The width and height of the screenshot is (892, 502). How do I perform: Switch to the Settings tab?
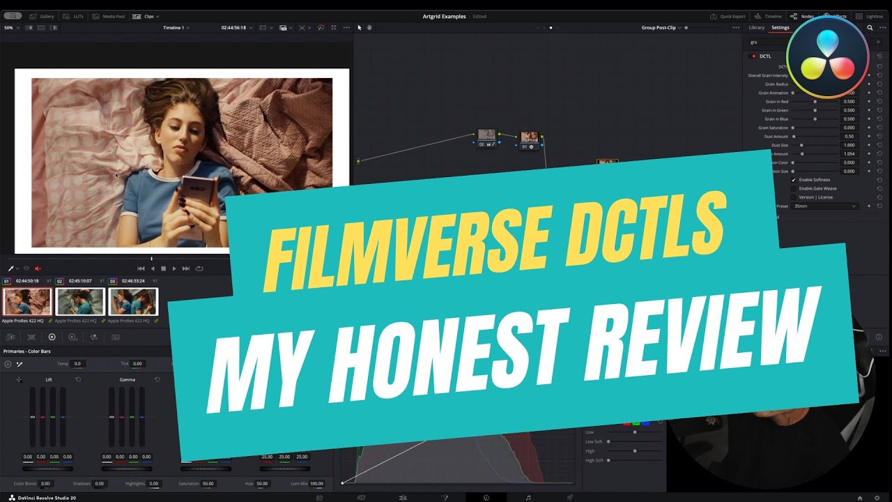pos(780,28)
